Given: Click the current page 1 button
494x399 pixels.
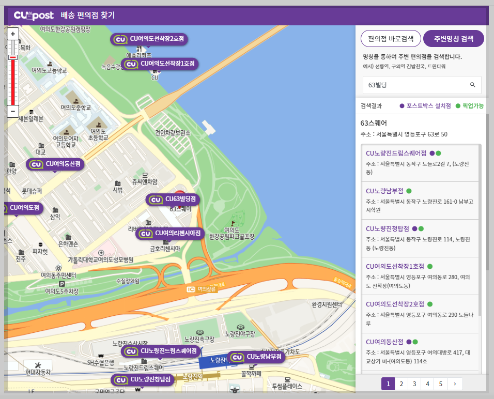Looking at the screenshot, I should [x=388, y=384].
